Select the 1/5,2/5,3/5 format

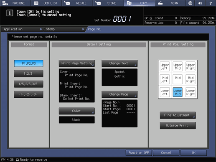point(29,84)
